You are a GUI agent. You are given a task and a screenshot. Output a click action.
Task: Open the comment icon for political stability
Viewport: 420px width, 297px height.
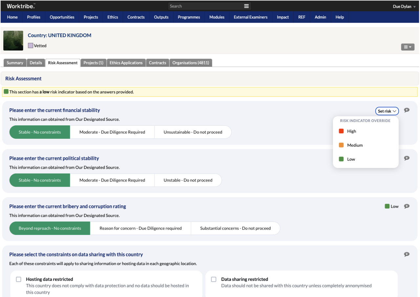tap(407, 158)
